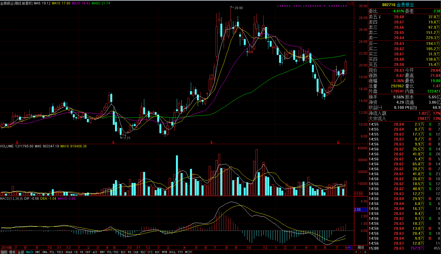Switch to the WR indicator

point(130,252)
